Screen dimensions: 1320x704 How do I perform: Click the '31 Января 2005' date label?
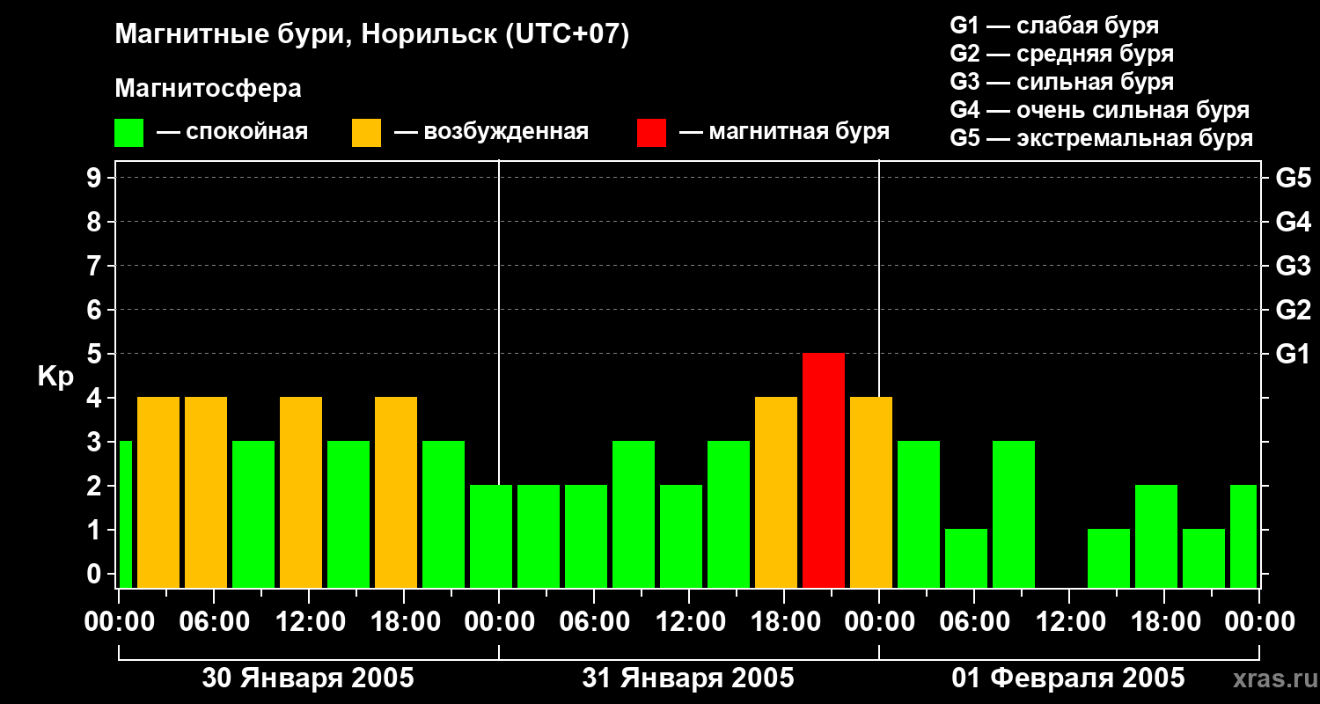pyautogui.click(x=688, y=678)
